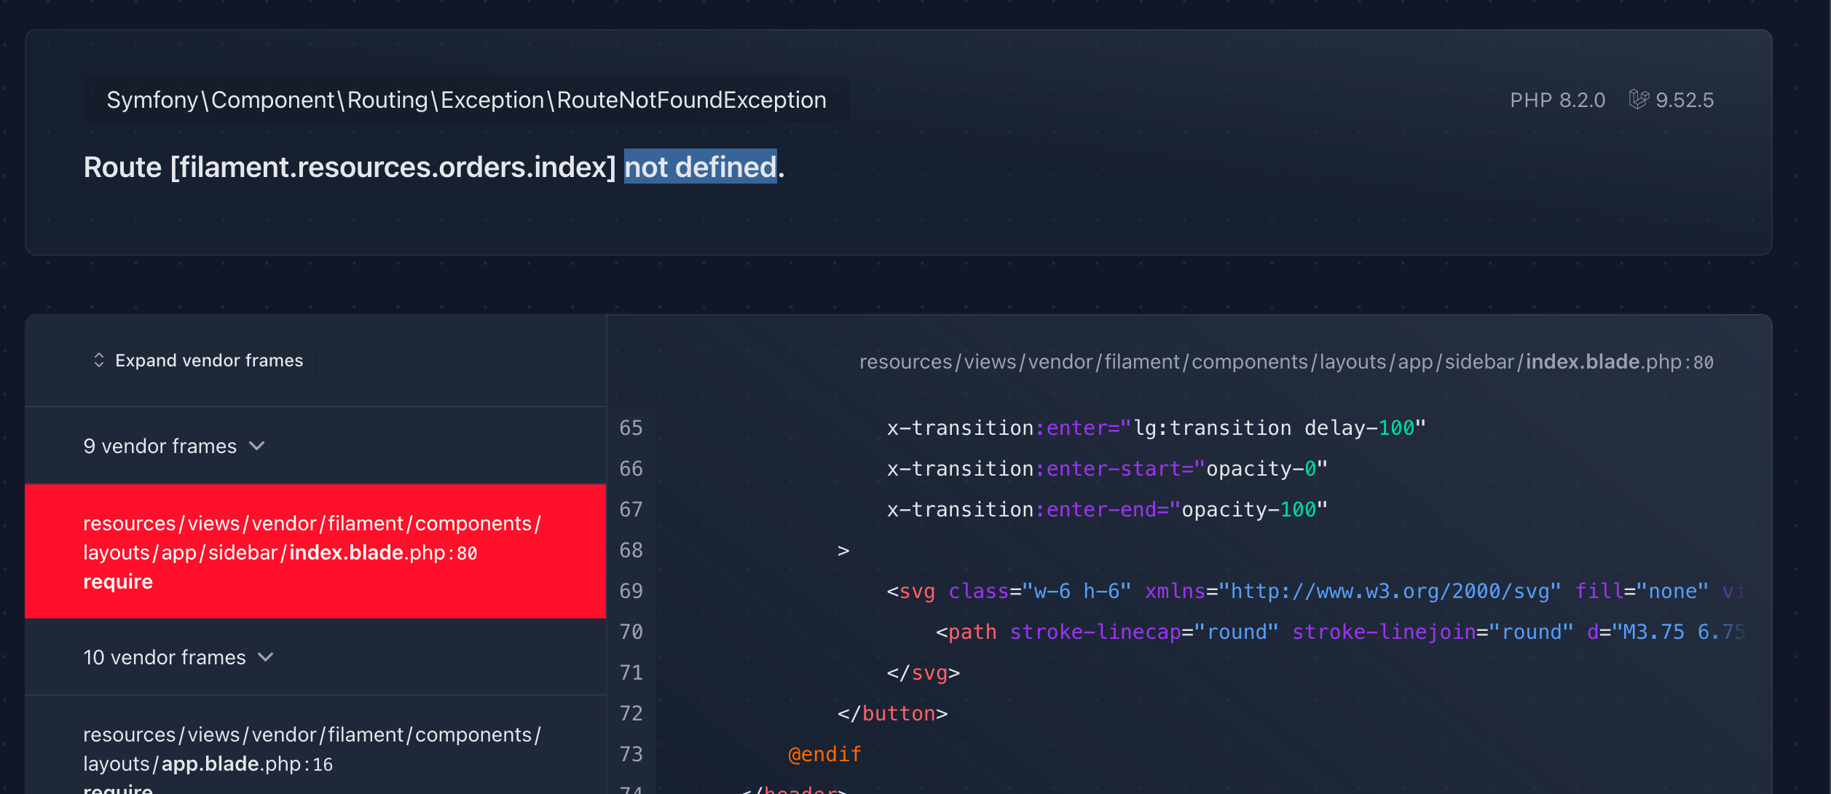Click the double-chevron icon beside Expand vendor frames
This screenshot has height=794, width=1831.
99,360
